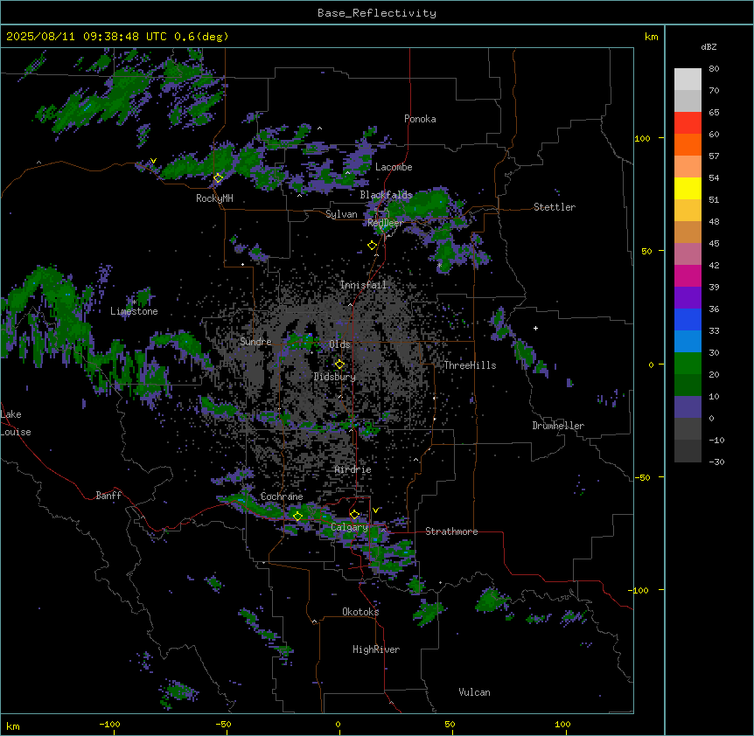The image size is (754, 736).
Task: Select the bright green 20-30 dBZ legend swatch
Action: tap(688, 364)
